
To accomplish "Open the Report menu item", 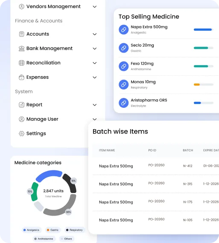I will point(58,105).
